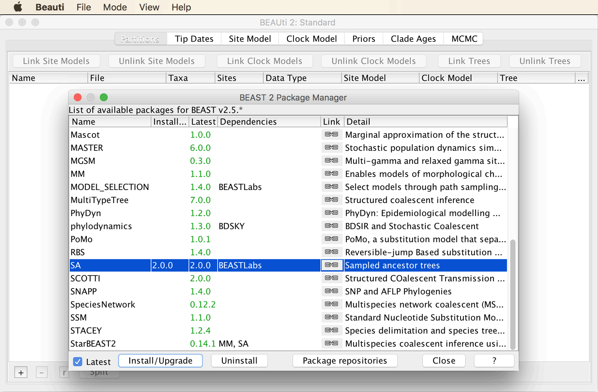Click the Dependencies column header

(269, 122)
